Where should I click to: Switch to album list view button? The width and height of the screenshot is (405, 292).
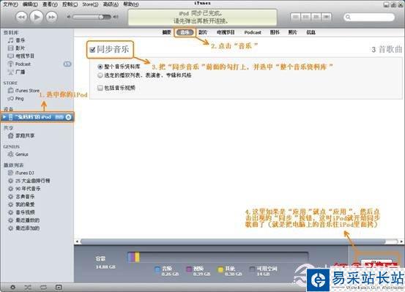pyautogui.click(x=306, y=17)
